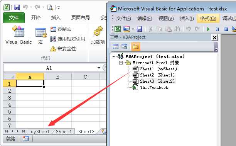The width and height of the screenshot is (236, 146).
Task: Click the insert worksheet tab icon
Action: click(x=104, y=132)
